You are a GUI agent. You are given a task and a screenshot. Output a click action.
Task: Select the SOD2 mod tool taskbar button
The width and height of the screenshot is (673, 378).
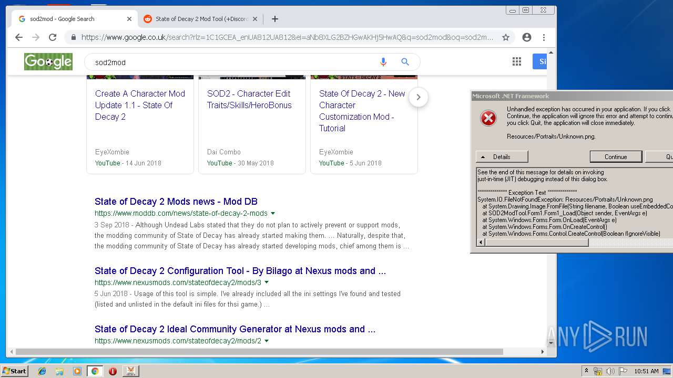(x=130, y=371)
